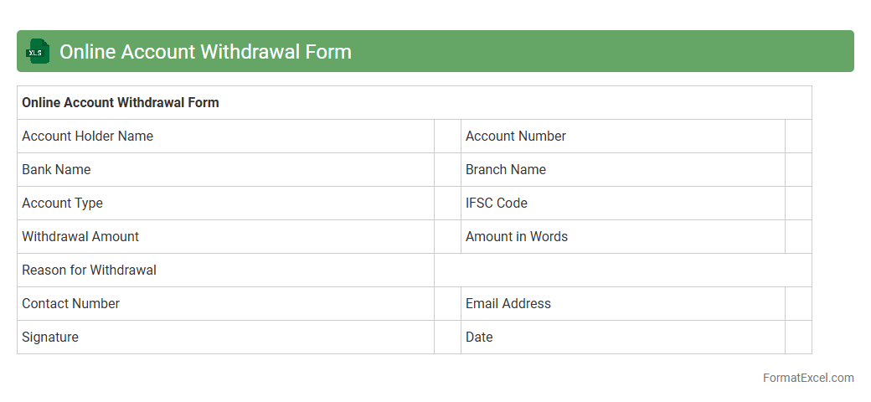Click the Reason for Withdrawal label
The height and width of the screenshot is (402, 871).
pos(90,271)
